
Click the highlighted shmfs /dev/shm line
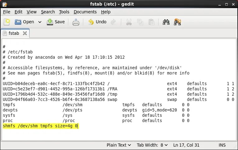pyautogui.click(x=40, y=126)
